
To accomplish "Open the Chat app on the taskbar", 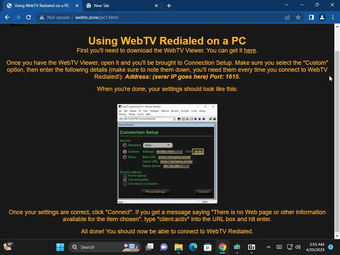I will pyautogui.click(x=164, y=247).
